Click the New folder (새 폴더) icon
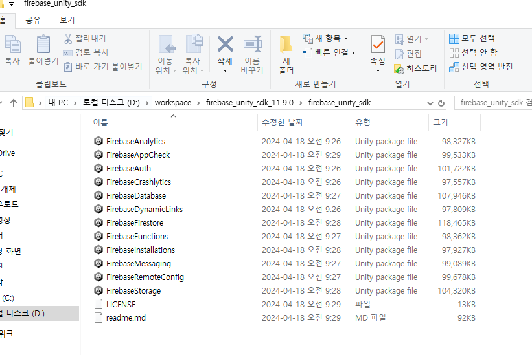Image resolution: width=532 pixels, height=355 pixels. [x=286, y=45]
